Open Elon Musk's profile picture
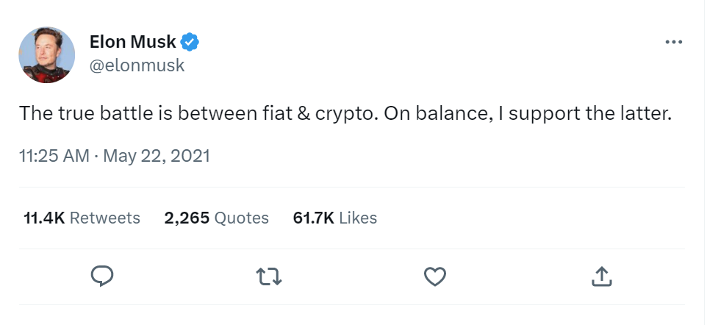Viewport: 707px width, 325px height. tap(46, 54)
